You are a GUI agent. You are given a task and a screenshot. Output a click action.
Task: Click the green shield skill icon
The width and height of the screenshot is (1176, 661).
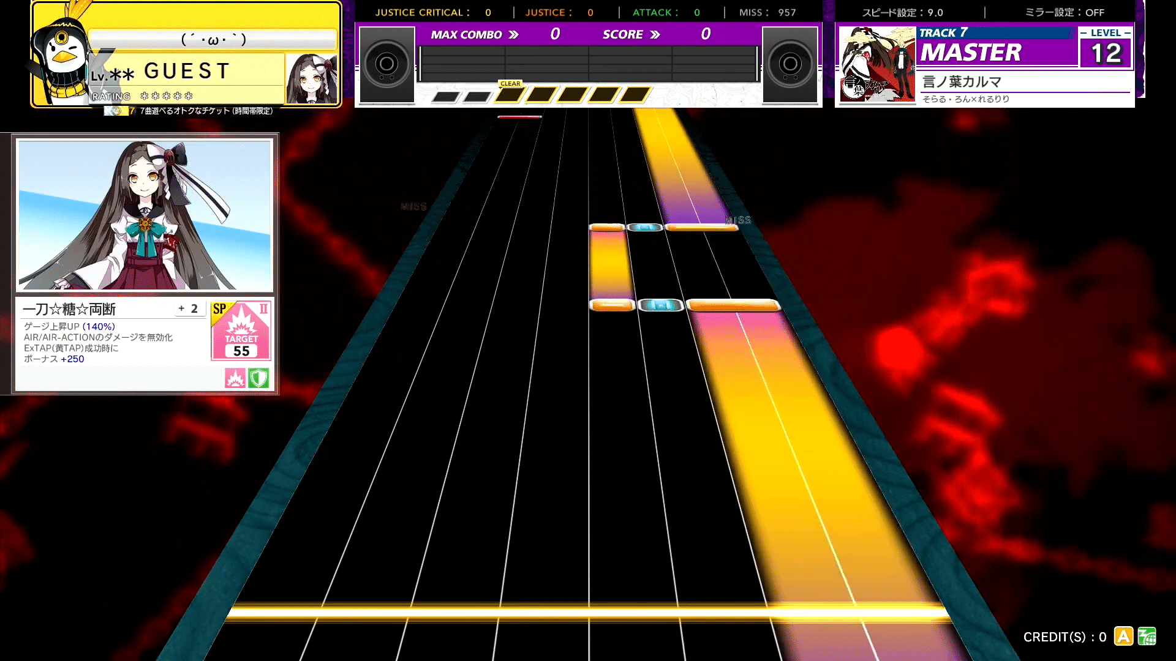[x=258, y=378]
